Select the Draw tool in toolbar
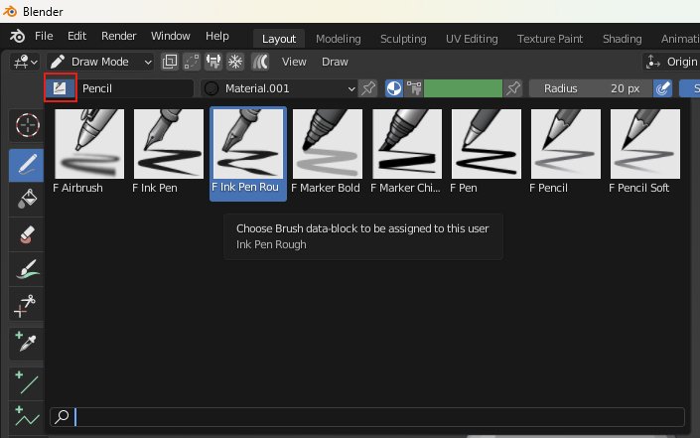The image size is (700, 438). pos(27,165)
